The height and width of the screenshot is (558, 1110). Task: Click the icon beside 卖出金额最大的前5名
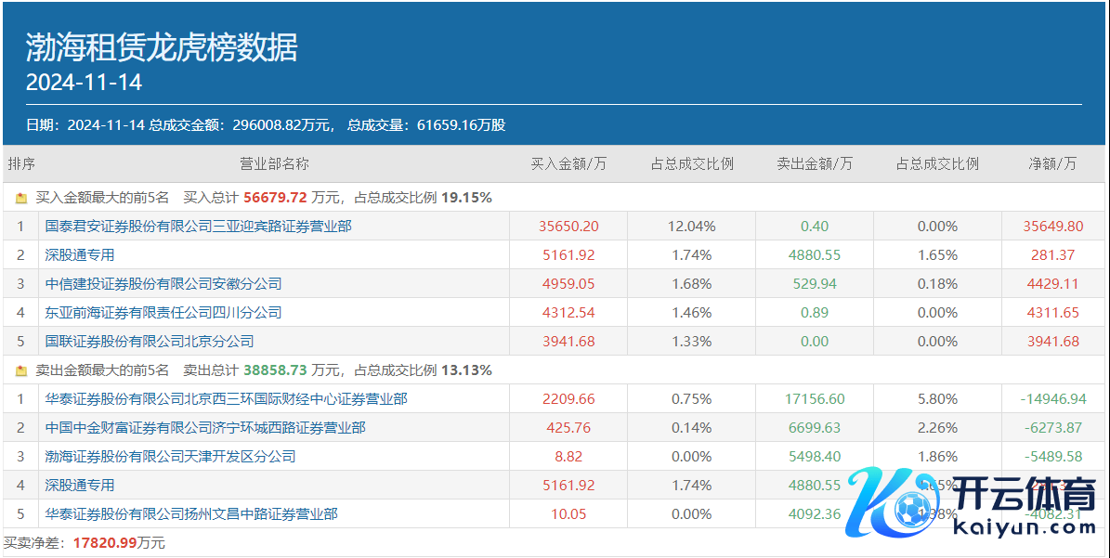click(x=21, y=370)
